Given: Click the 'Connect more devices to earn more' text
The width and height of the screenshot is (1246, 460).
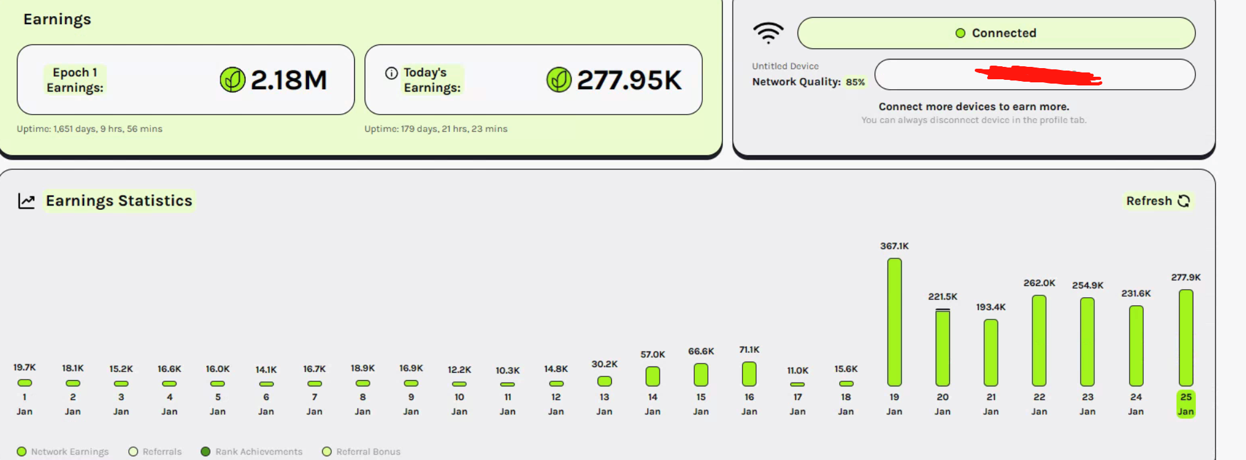Looking at the screenshot, I should tap(974, 106).
